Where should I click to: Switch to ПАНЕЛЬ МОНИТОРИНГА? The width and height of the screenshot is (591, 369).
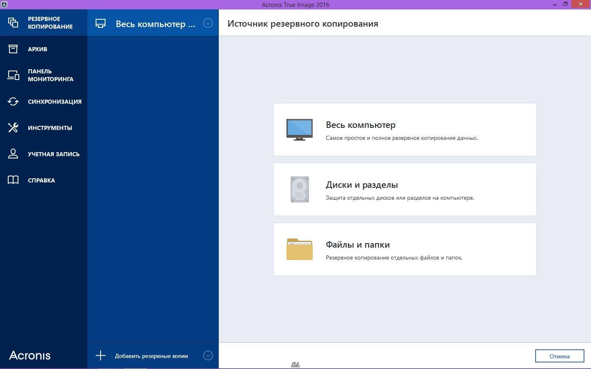point(44,75)
